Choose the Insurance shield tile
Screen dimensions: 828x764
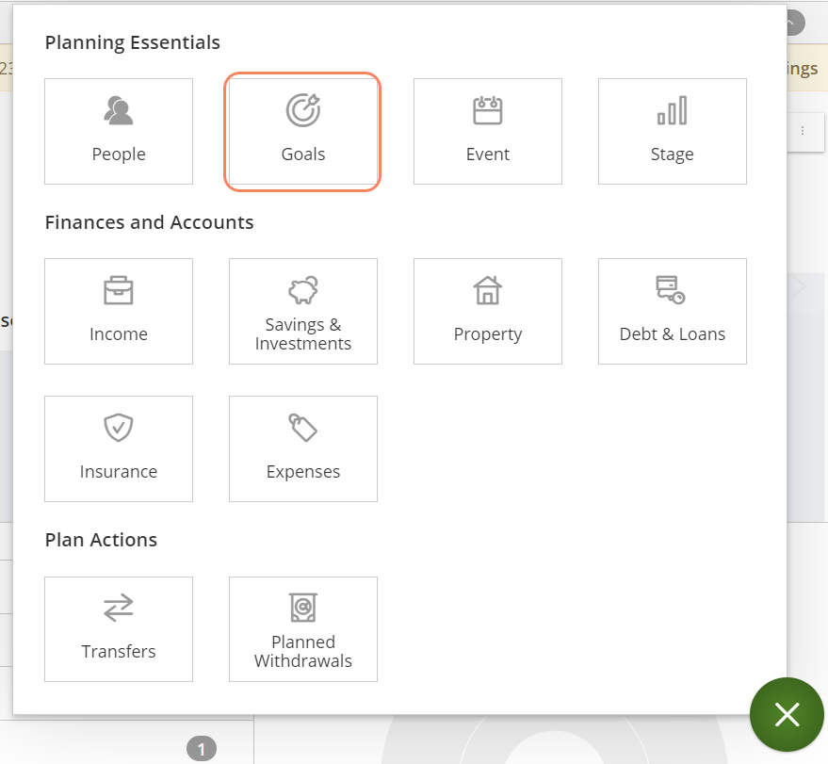coord(119,448)
